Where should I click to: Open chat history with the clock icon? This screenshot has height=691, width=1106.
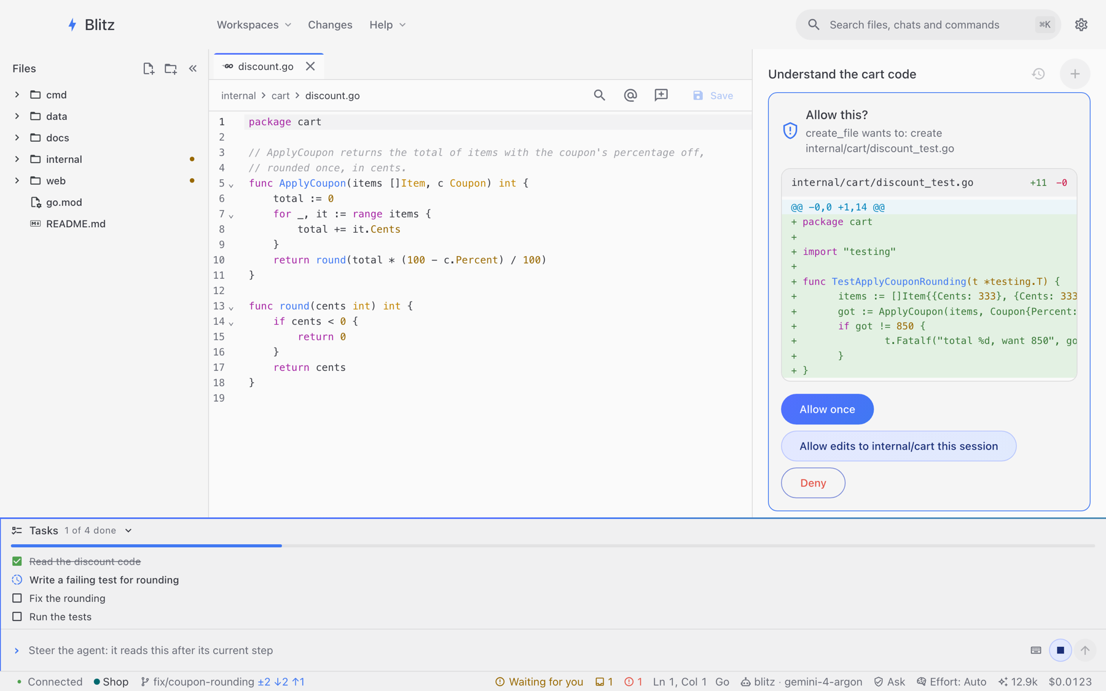click(1038, 74)
